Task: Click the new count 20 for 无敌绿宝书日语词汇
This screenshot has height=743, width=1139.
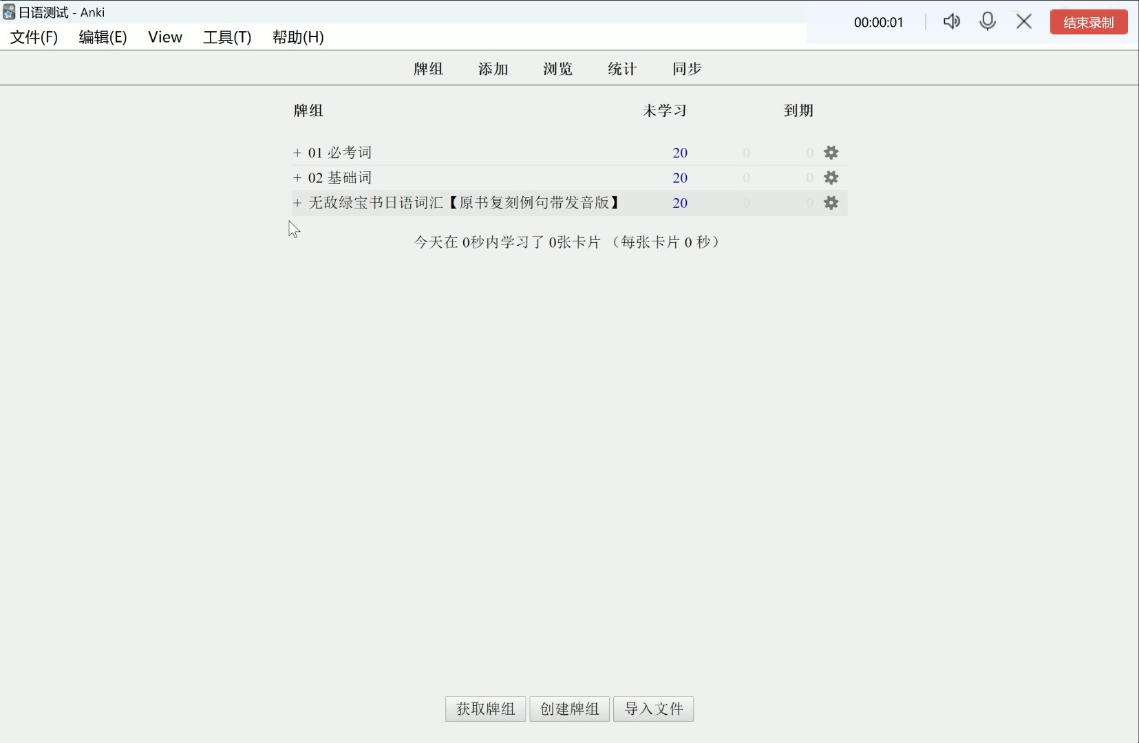Action: coord(680,203)
